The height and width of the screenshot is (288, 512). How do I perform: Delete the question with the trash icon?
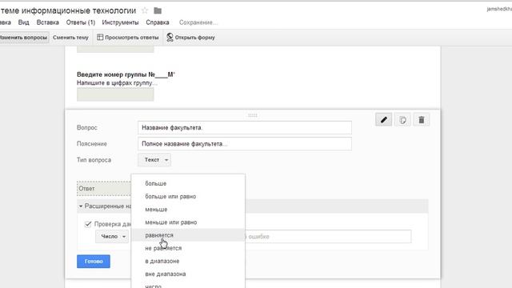[x=422, y=120]
